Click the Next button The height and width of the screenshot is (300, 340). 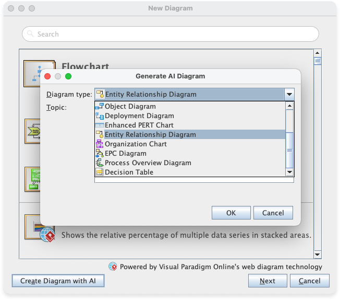click(267, 281)
